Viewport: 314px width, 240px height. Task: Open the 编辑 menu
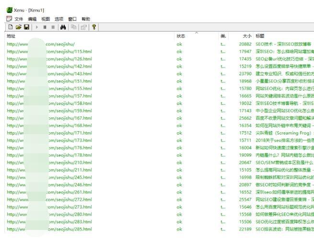click(32, 19)
